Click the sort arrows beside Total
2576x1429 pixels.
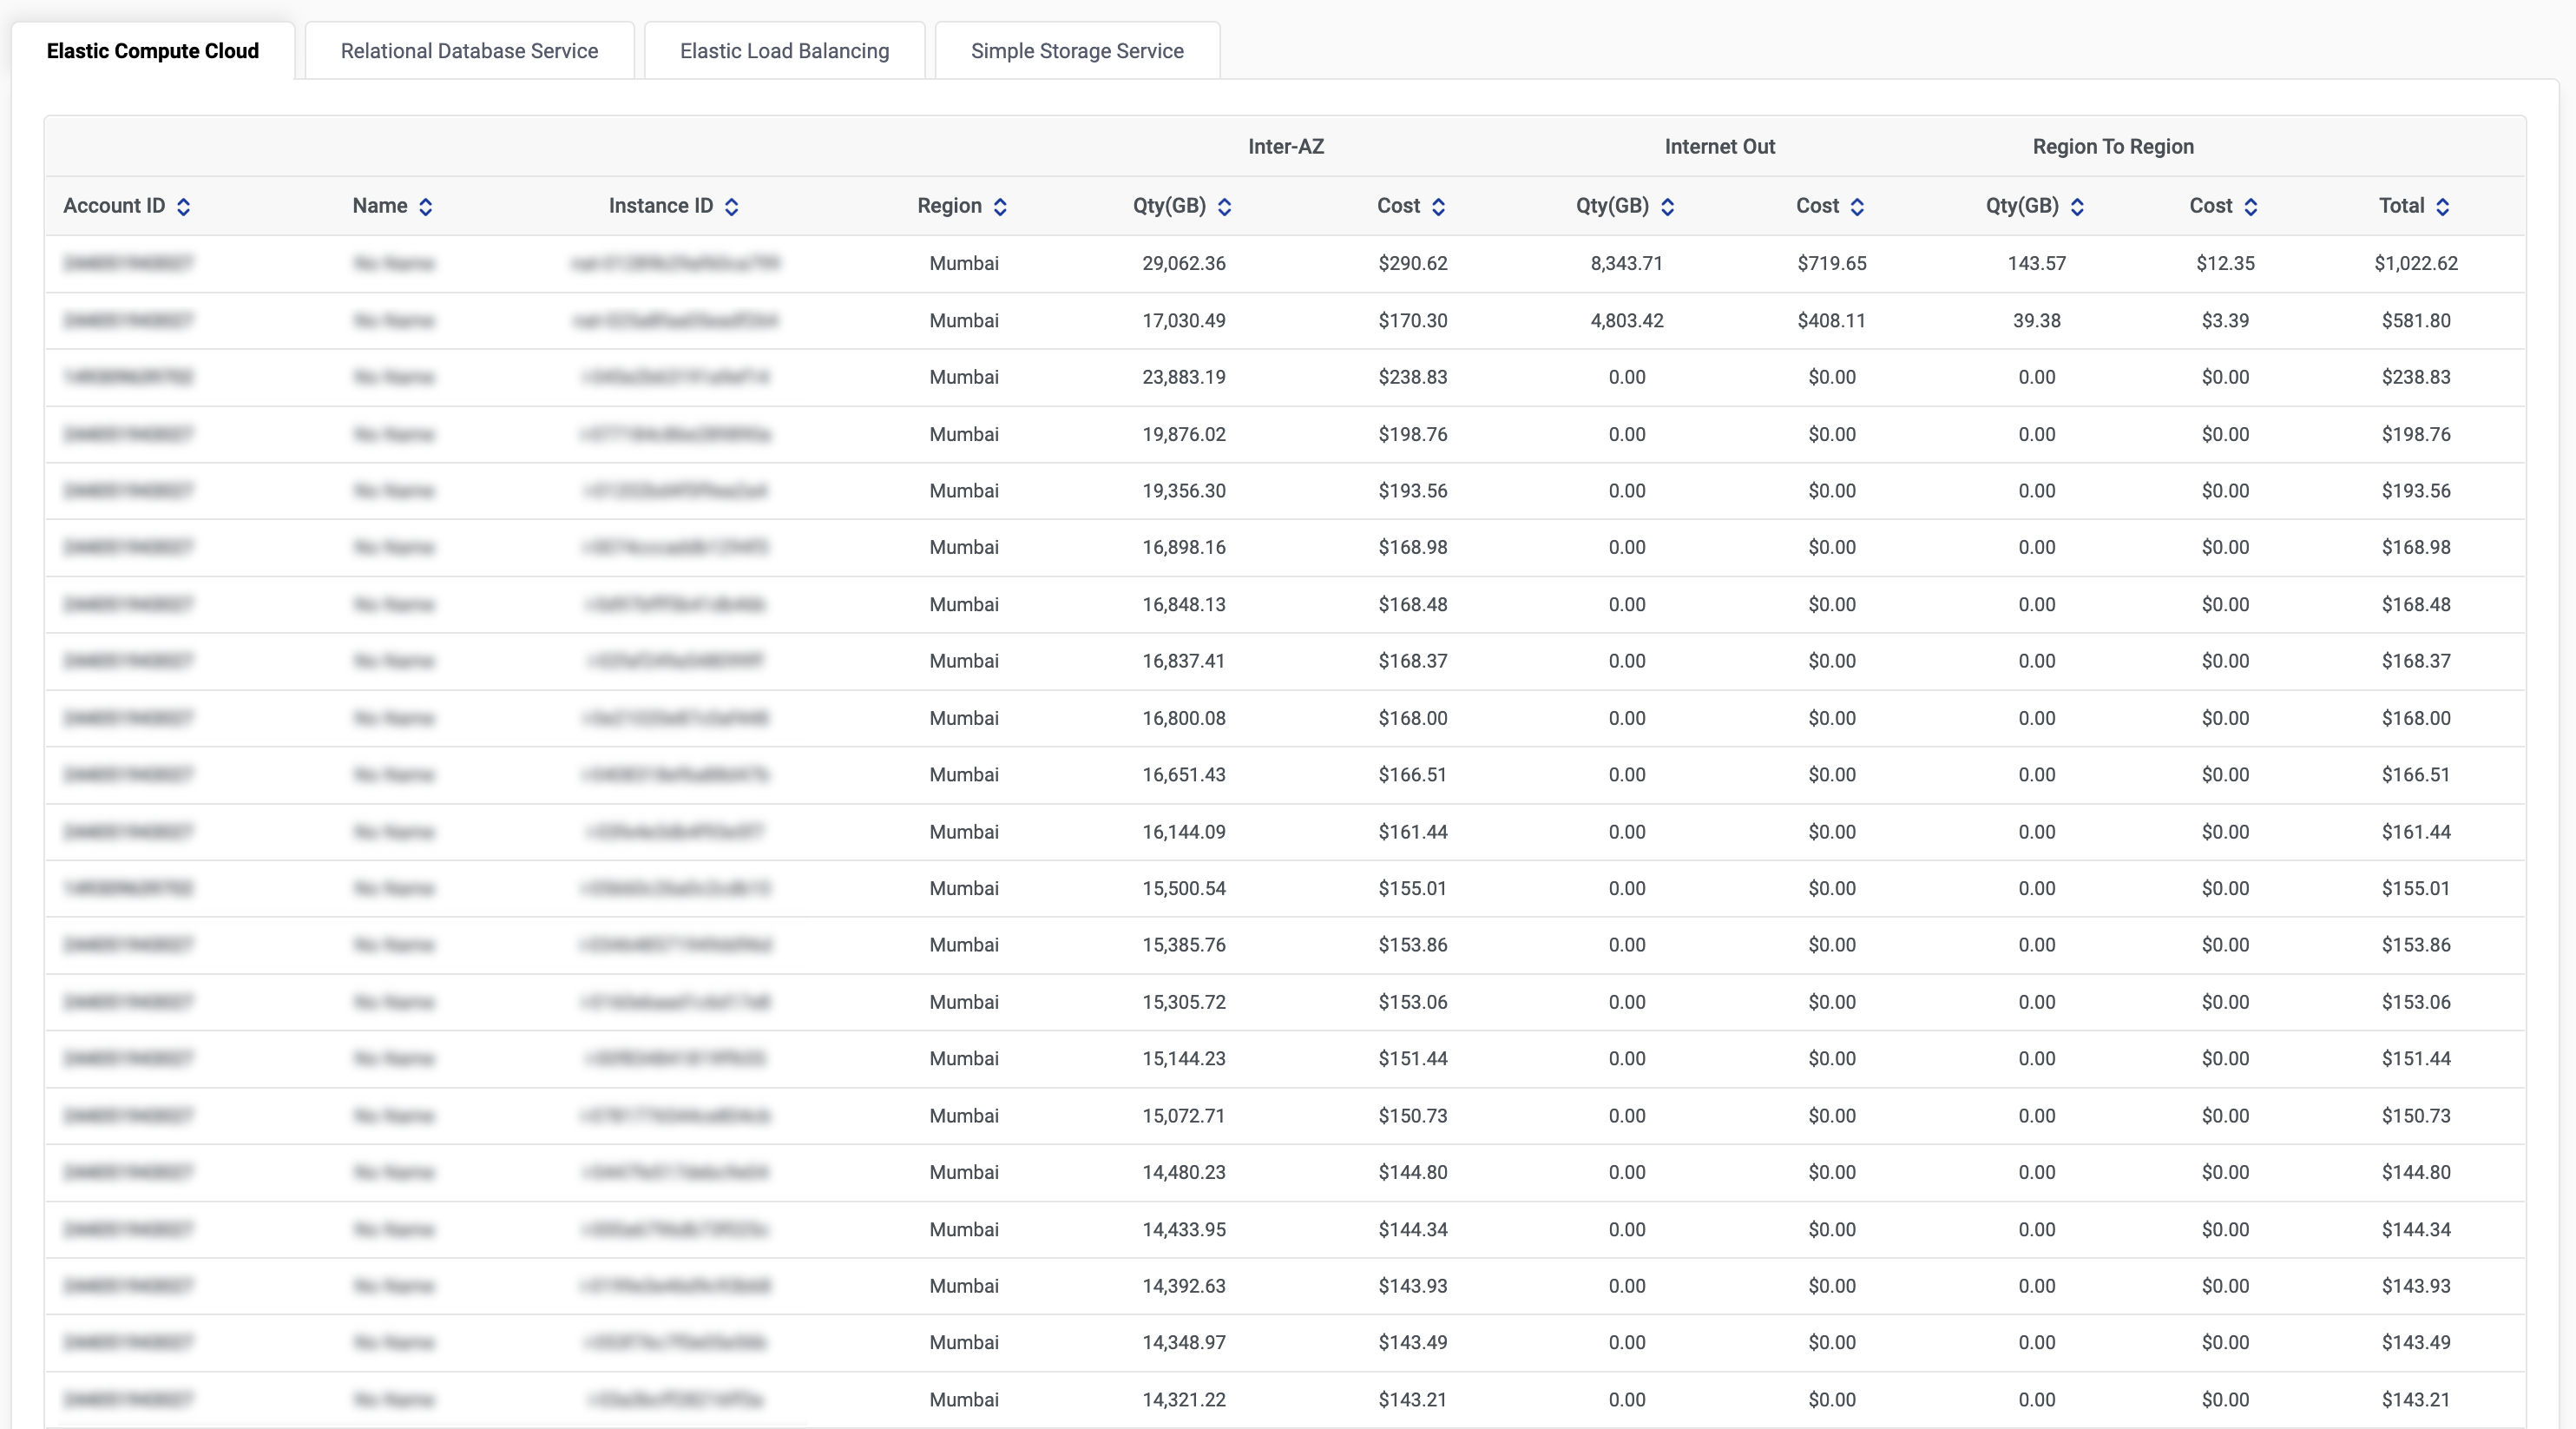[x=2443, y=207]
